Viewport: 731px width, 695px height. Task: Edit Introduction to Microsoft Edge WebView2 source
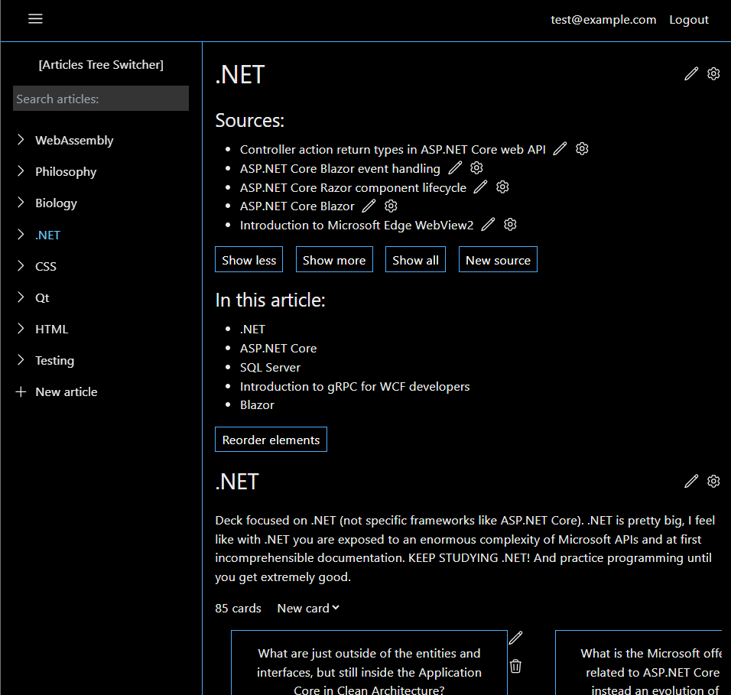(488, 225)
